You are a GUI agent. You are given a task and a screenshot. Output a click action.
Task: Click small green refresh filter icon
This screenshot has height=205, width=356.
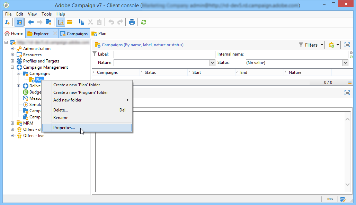coord(351,57)
